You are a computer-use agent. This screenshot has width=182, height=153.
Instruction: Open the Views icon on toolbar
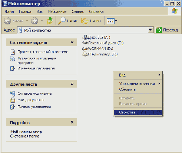(x=110, y=21)
